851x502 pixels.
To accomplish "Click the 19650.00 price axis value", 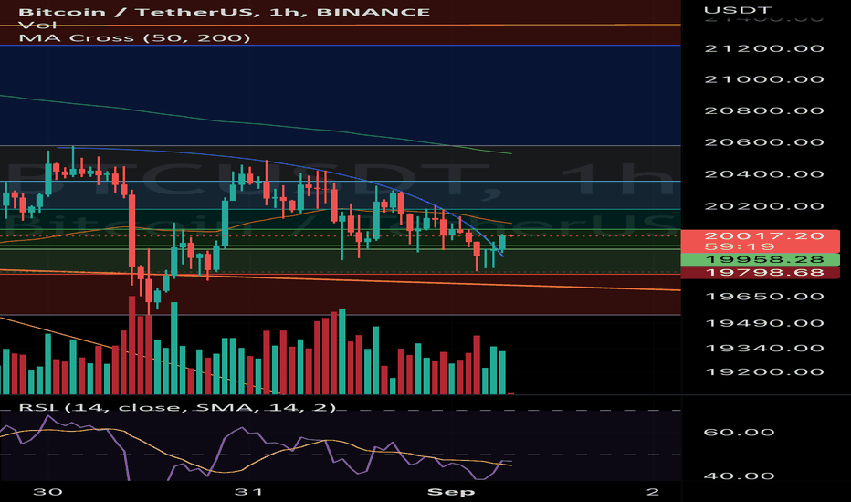I will [763, 297].
